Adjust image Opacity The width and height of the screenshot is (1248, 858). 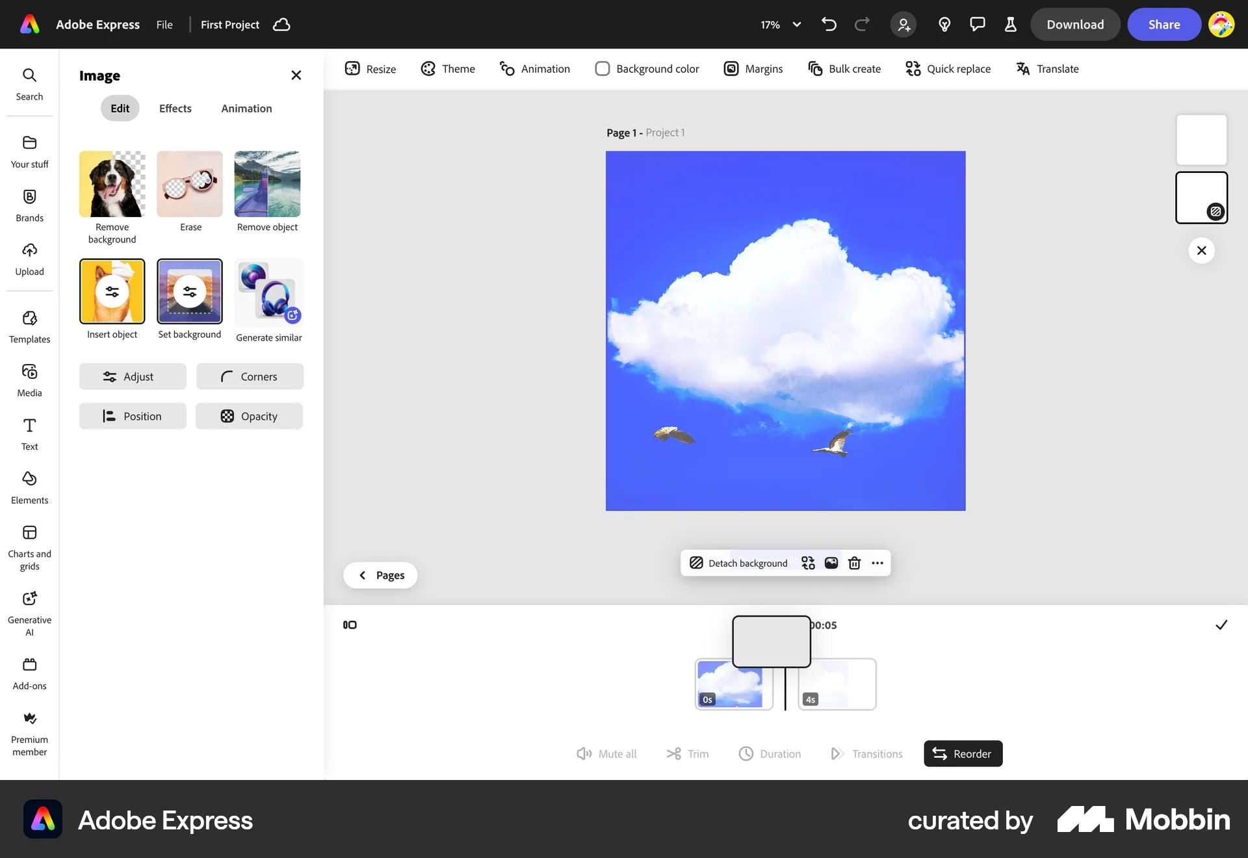249,416
